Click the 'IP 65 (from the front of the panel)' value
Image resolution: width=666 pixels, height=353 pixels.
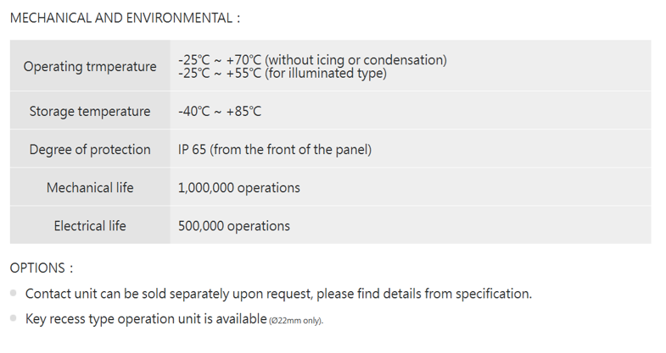click(x=275, y=150)
